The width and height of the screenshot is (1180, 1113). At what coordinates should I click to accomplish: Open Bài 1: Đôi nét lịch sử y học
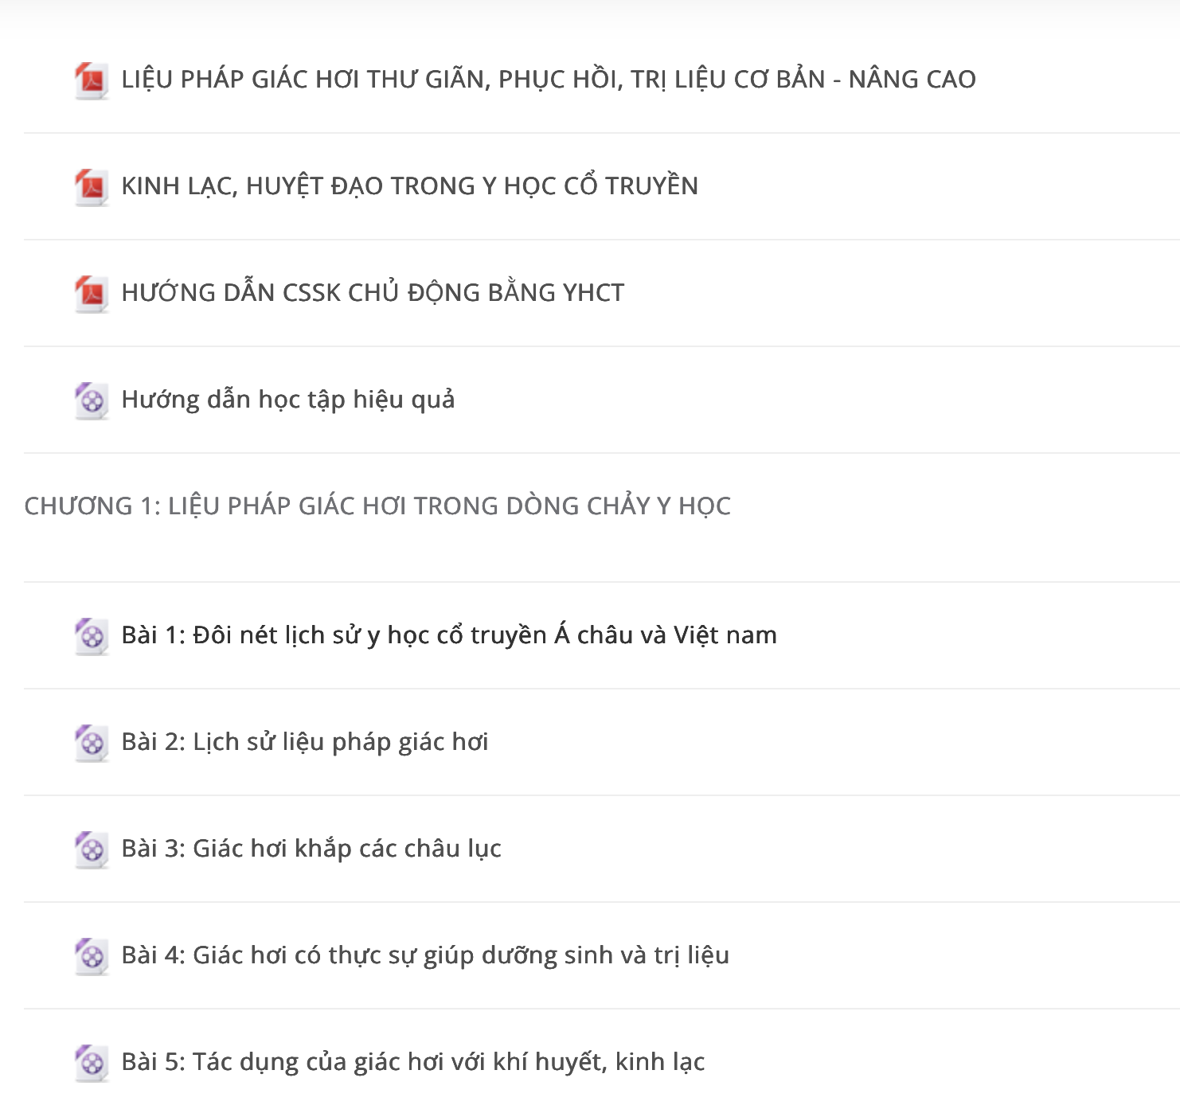point(449,635)
